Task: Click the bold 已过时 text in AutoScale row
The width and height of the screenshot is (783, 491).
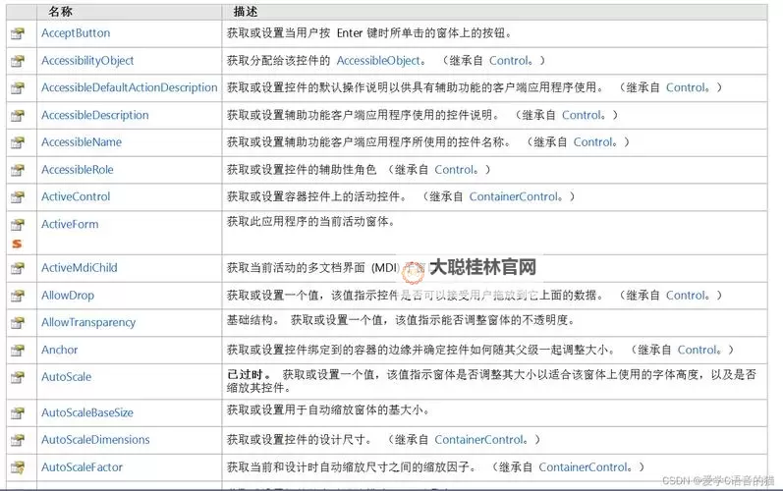Action: tap(245, 374)
